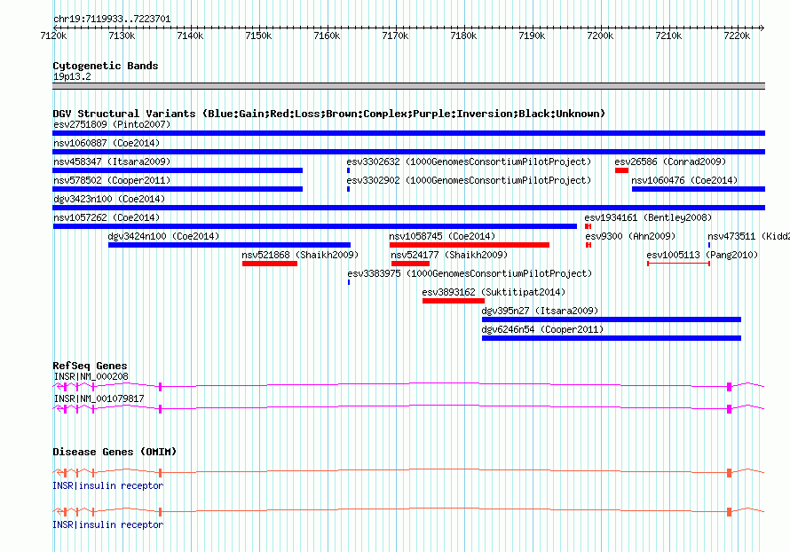
Task: Select the 19p13.2 cytogenetic band bar
Action: [408, 86]
